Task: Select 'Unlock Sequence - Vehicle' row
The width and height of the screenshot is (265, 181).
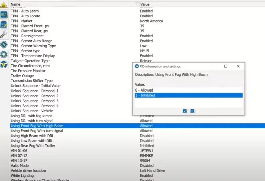Action: pos(71,111)
